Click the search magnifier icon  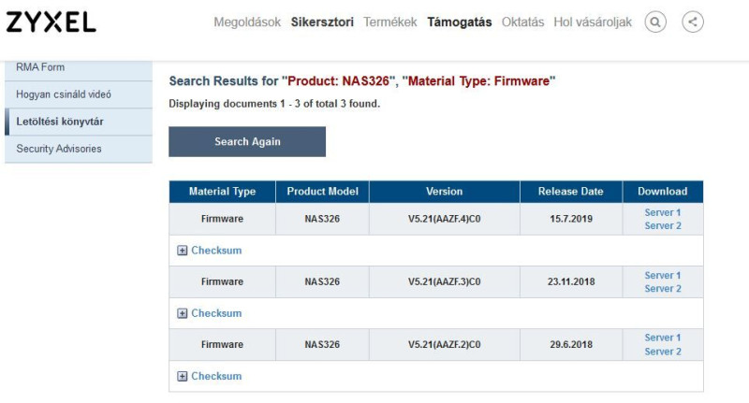(x=655, y=22)
